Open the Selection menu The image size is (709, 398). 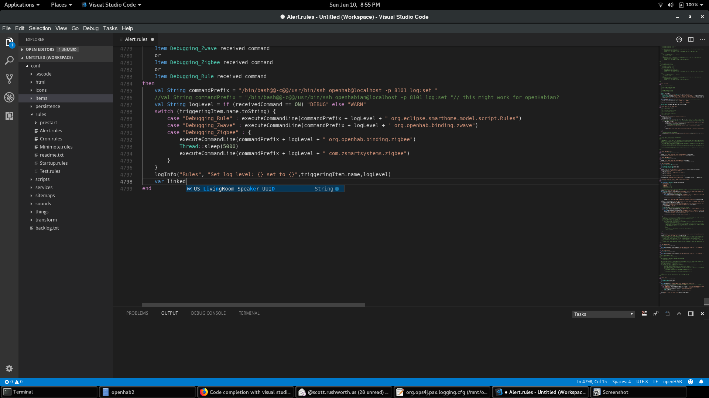pyautogui.click(x=40, y=28)
